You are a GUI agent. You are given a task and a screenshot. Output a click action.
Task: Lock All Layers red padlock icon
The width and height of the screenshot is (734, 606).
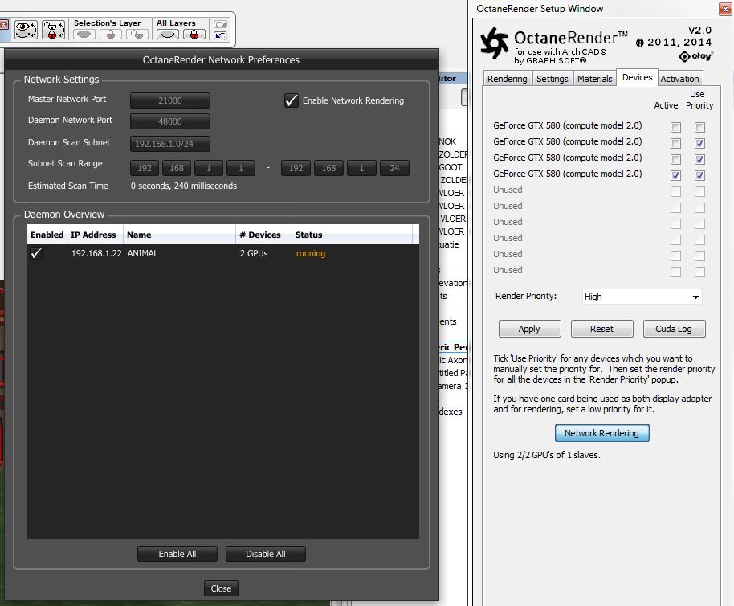pos(194,35)
